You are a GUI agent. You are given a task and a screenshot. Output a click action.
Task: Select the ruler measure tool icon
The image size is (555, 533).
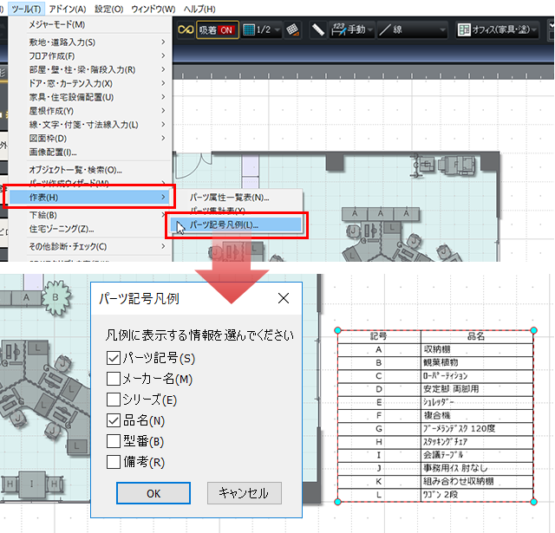pos(318,29)
